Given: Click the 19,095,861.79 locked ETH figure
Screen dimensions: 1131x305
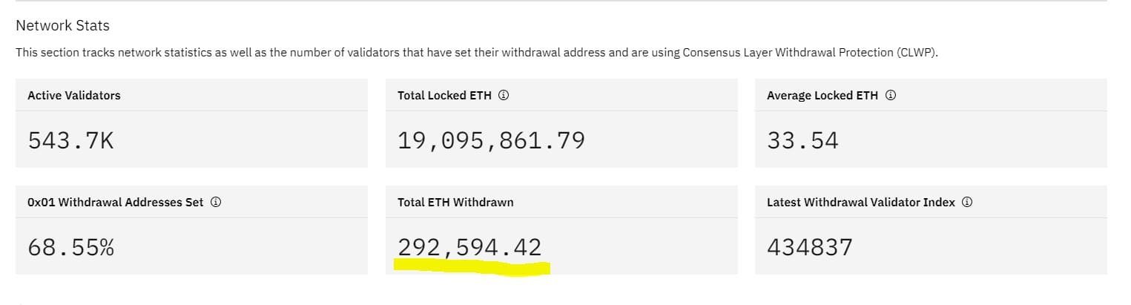Looking at the screenshot, I should (x=491, y=140).
